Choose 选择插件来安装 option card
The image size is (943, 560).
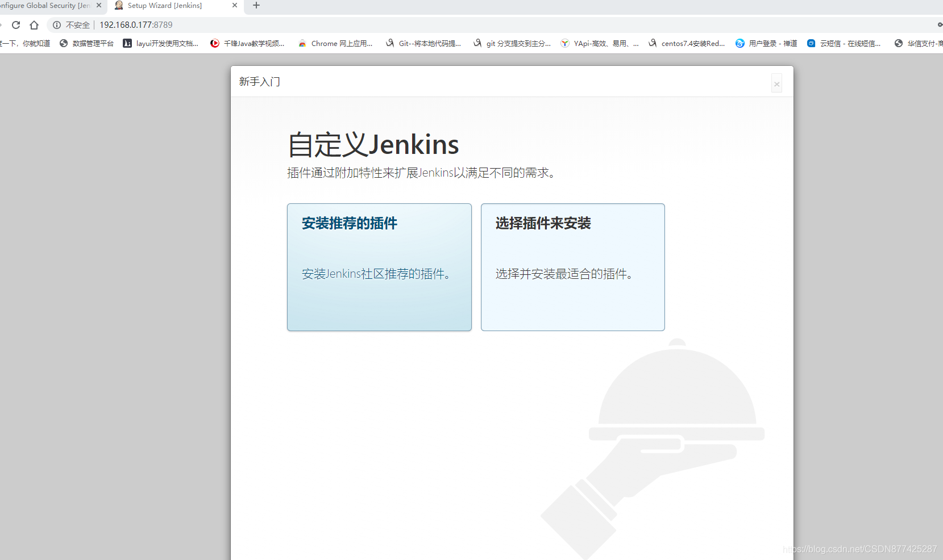573,267
